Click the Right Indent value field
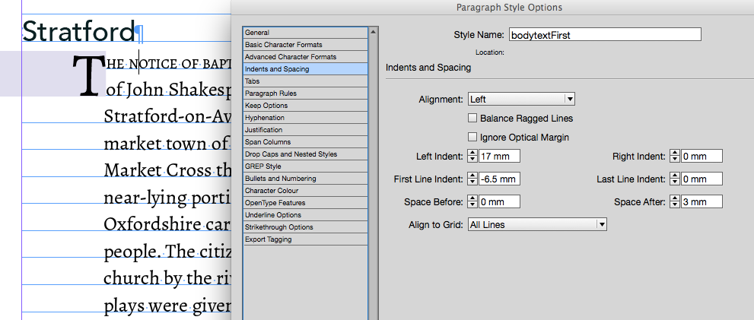 coord(702,156)
